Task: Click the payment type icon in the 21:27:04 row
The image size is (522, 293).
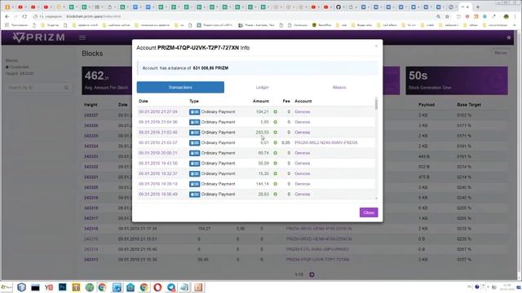Action: coord(194,112)
